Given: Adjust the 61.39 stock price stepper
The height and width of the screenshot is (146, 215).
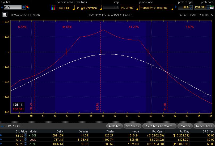Looking at the screenshot, I should (x=26, y=135).
